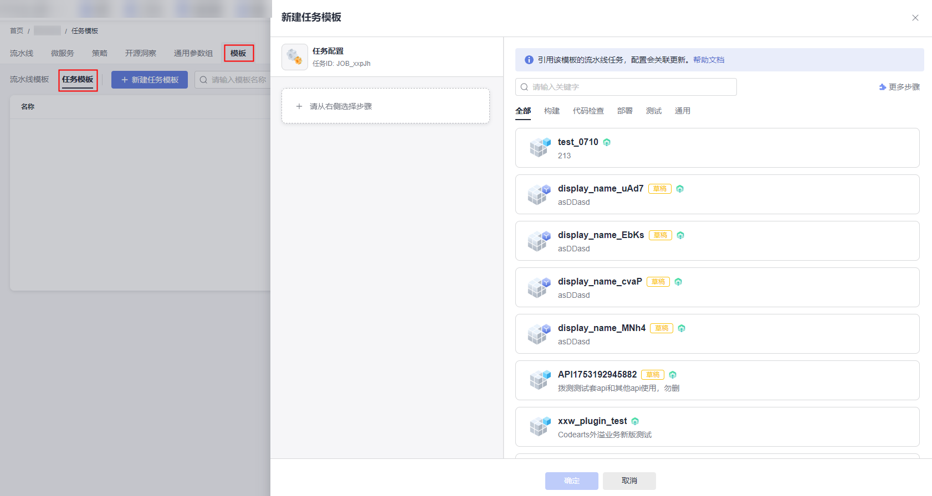This screenshot has height=496, width=932.
Task: Select the 部署 category tab
Action: click(624, 111)
